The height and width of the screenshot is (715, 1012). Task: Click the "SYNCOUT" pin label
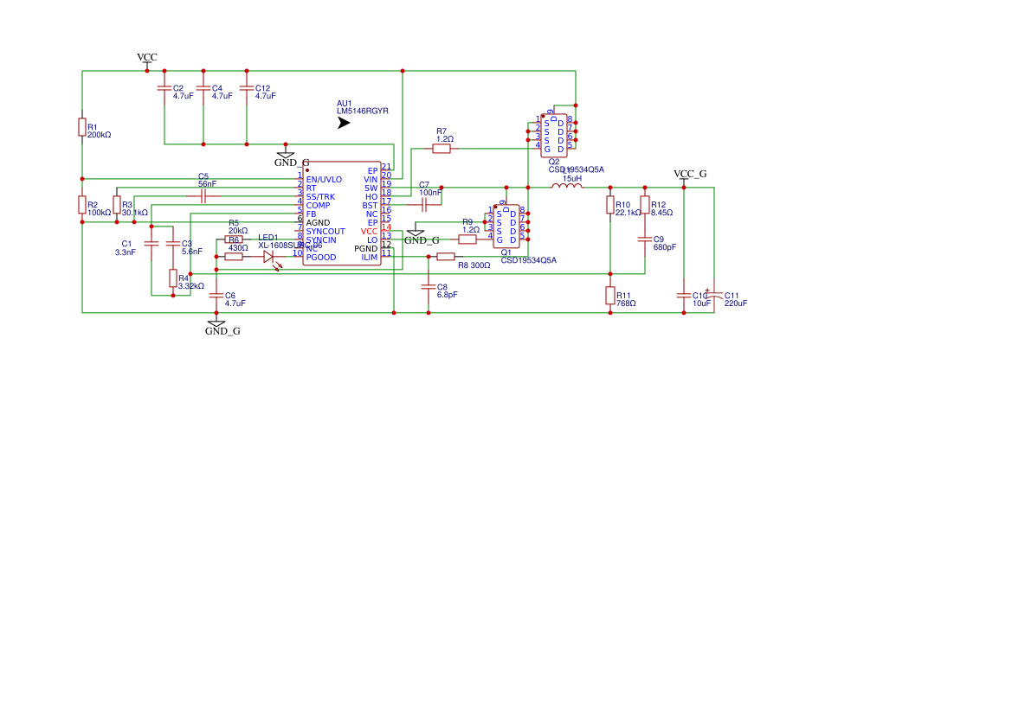coord(326,231)
